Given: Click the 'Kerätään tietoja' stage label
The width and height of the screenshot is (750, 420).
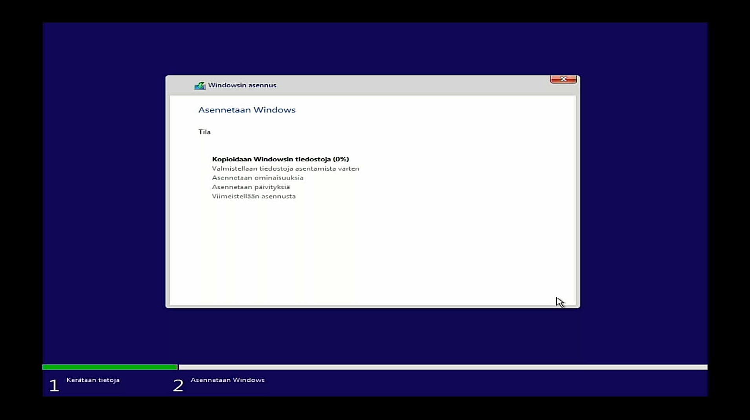Looking at the screenshot, I should 93,380.
